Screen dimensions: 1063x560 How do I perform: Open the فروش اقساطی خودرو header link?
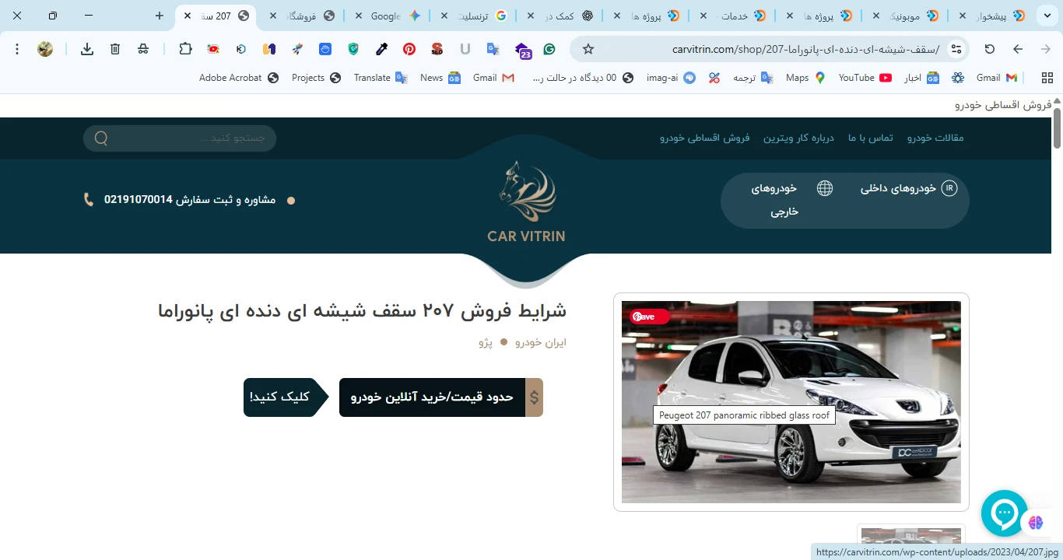705,138
